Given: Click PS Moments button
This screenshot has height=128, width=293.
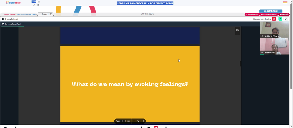Looking at the screenshot, I should 284,14.
